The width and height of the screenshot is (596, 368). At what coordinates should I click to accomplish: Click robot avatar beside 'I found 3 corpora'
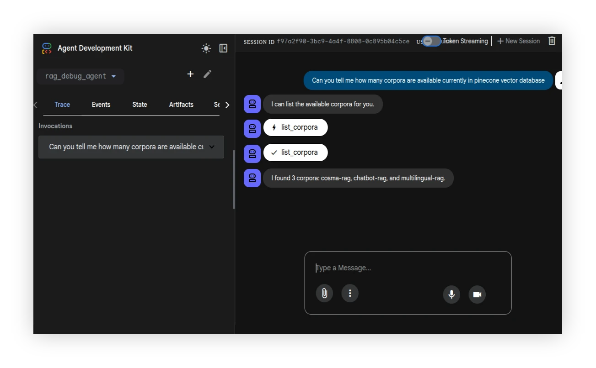tap(252, 178)
